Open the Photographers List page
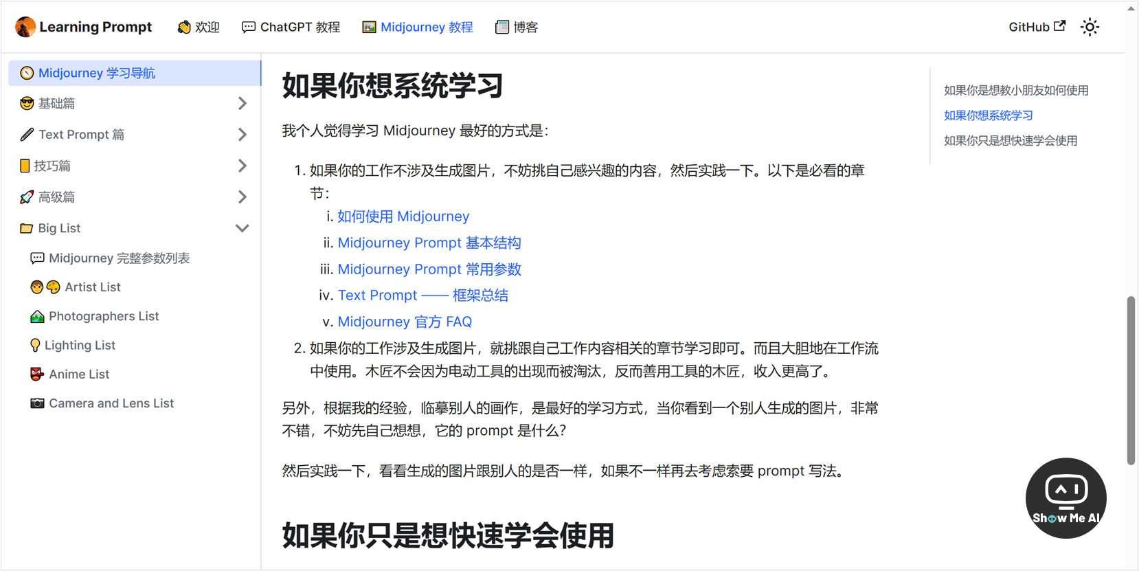The height and width of the screenshot is (571, 1139). point(104,316)
